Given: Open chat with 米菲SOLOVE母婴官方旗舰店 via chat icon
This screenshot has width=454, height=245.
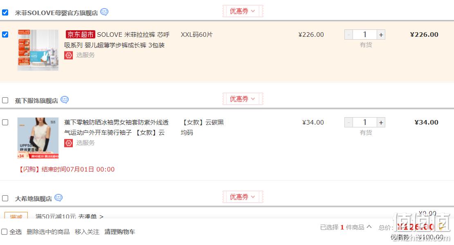Looking at the screenshot, I should point(104,12).
